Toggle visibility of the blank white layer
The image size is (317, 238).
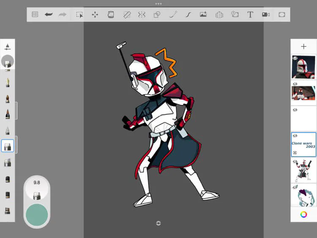[295, 110]
